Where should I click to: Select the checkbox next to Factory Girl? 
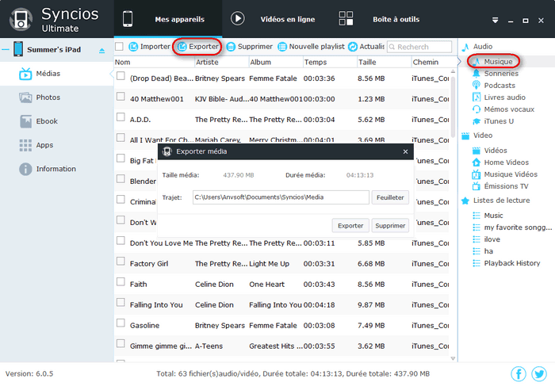[x=121, y=262]
